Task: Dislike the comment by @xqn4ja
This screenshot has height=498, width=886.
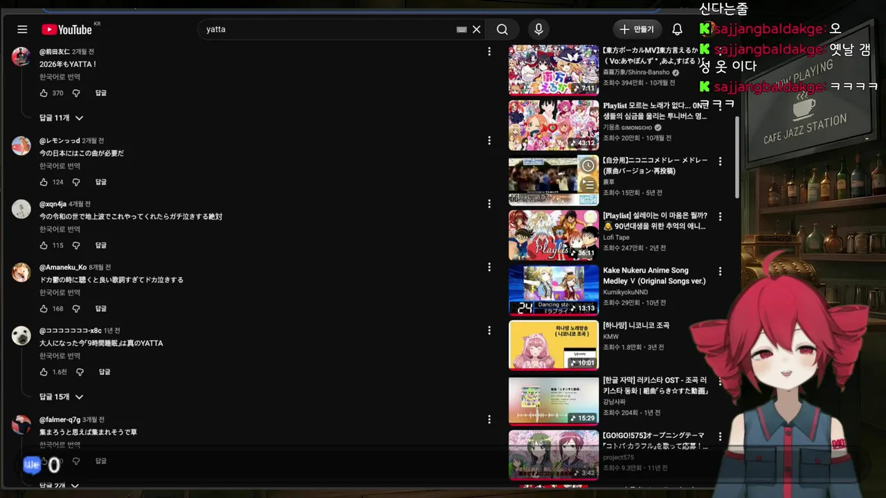Action: [x=76, y=245]
